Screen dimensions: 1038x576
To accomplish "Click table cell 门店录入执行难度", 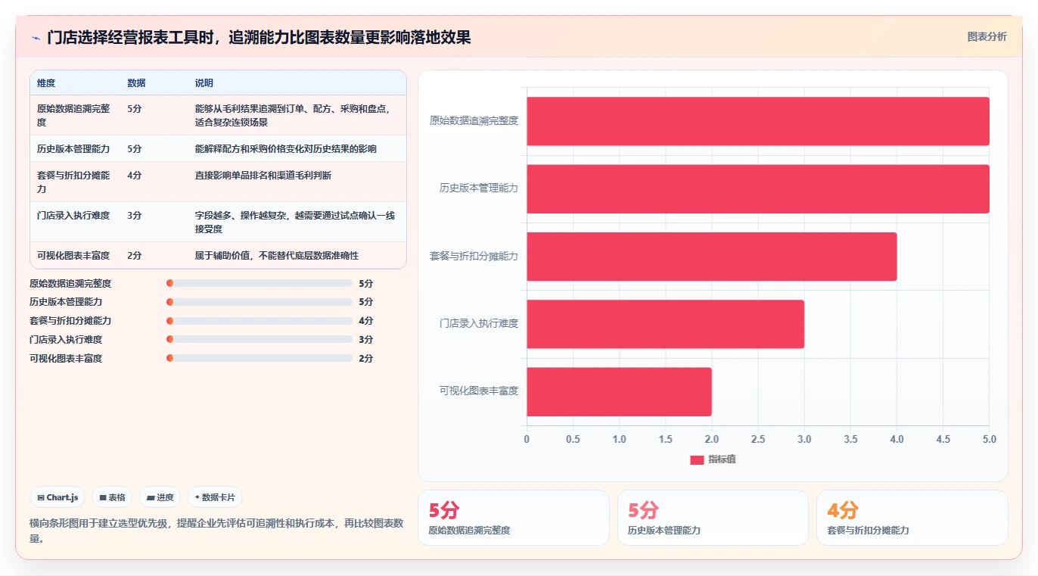I will tap(73, 216).
